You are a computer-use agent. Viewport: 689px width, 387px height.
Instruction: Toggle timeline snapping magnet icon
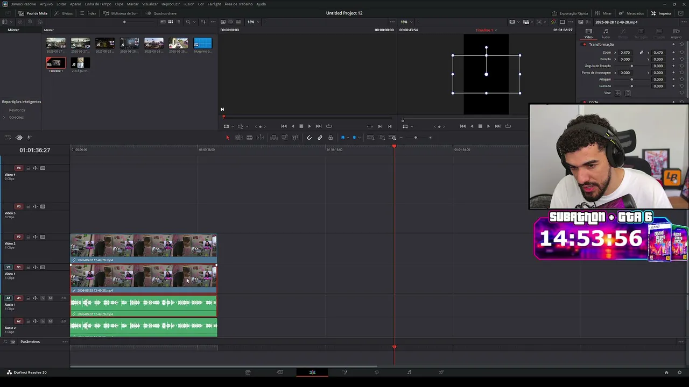pos(309,138)
